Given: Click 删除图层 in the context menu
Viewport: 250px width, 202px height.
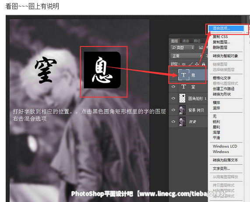Looking at the screenshot, I should (220, 47).
